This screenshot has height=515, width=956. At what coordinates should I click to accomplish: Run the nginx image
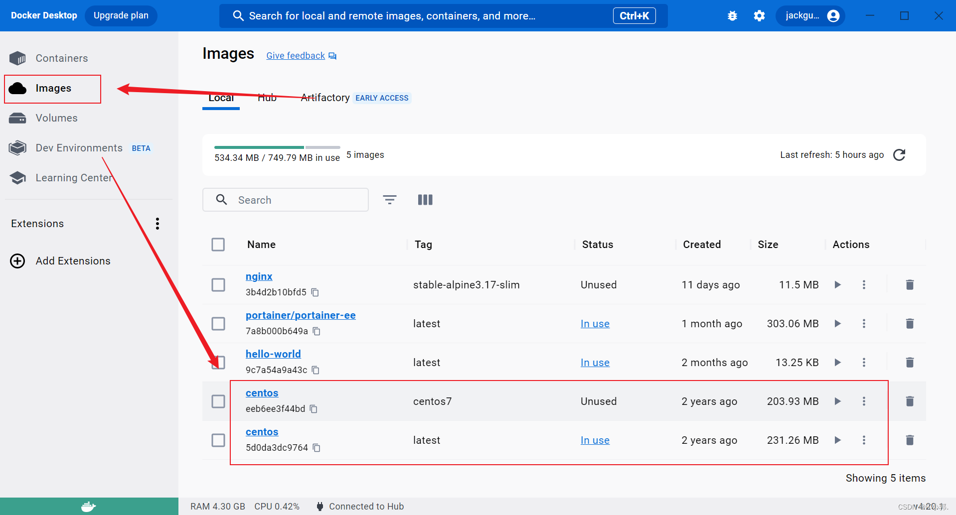click(x=838, y=285)
